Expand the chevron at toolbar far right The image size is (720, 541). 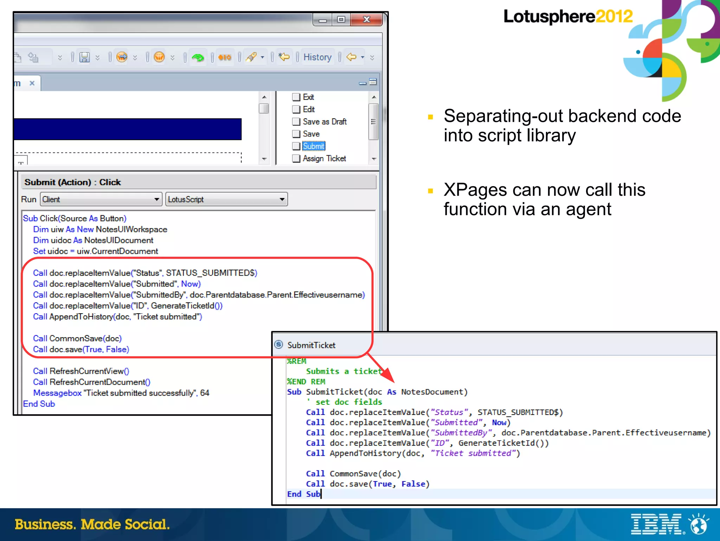(x=372, y=57)
